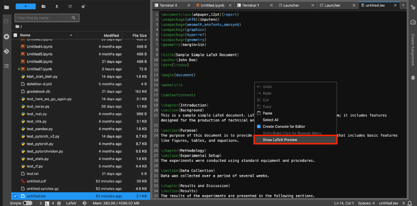Add a new tab with plus icon
Viewport: 417px width, 206px height.
(403, 5)
